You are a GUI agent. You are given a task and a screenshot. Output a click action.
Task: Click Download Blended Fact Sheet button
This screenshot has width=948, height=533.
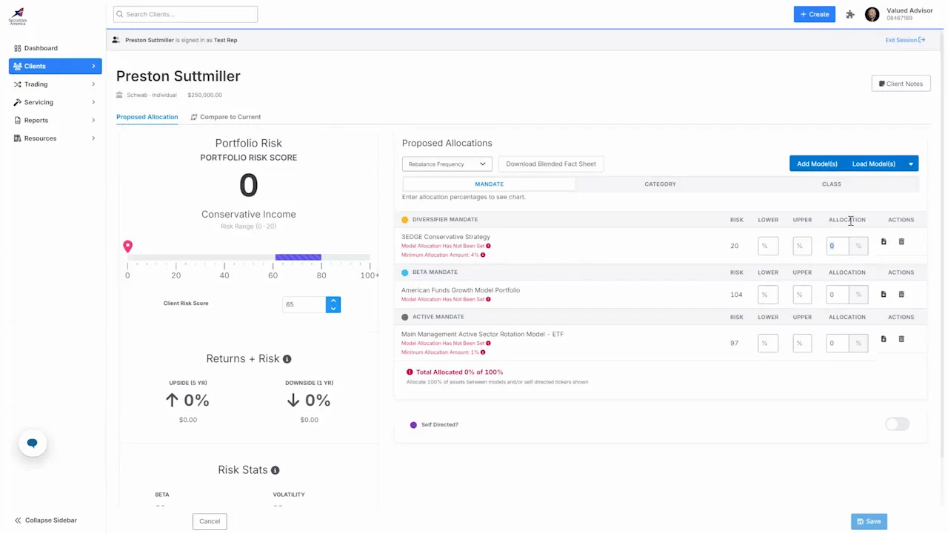coord(550,164)
